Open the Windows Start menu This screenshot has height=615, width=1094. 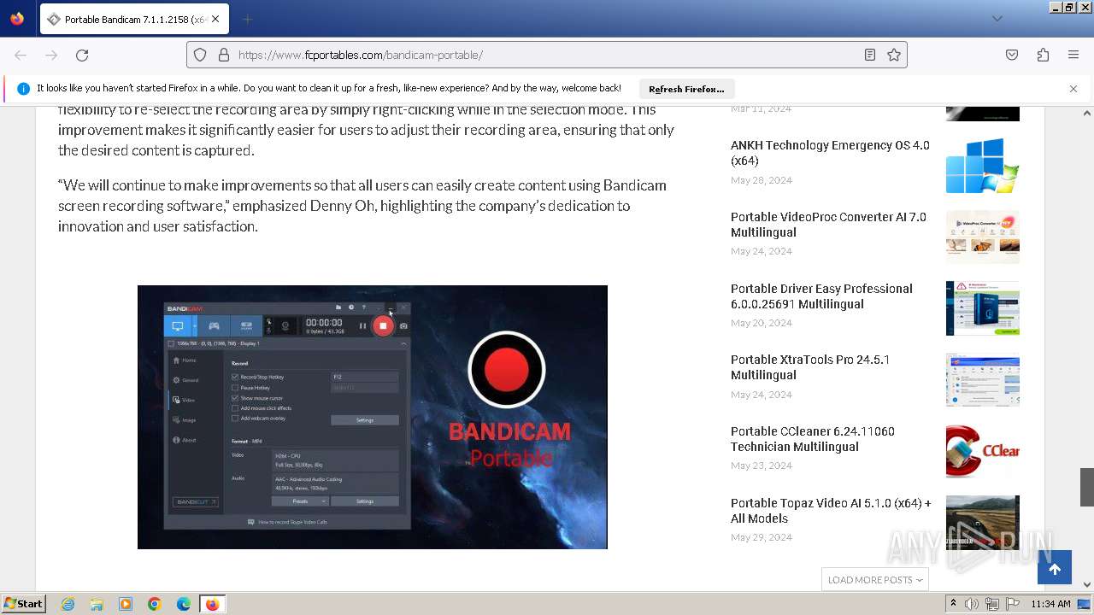tap(23, 604)
